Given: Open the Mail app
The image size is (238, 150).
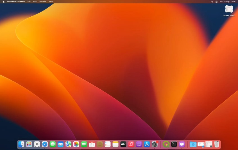Looking at the screenshot, I should [x=60, y=144].
